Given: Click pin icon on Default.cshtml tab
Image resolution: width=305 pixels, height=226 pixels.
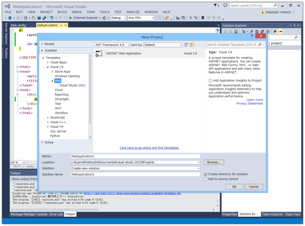Looking at the screenshot, I should [x=61, y=25].
